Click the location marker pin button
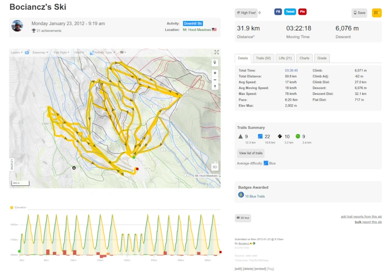 coord(215,63)
